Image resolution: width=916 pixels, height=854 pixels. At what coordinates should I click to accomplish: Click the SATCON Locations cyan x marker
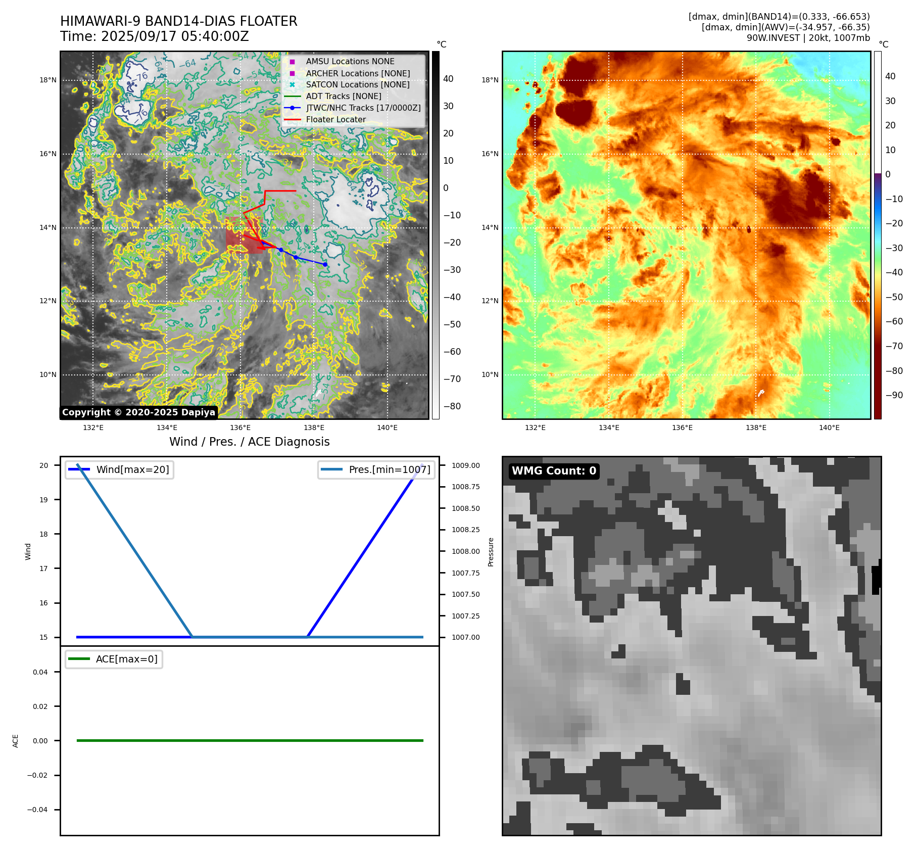[x=292, y=85]
